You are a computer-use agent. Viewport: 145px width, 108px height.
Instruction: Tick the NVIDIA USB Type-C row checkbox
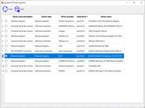click(x=6, y=71)
